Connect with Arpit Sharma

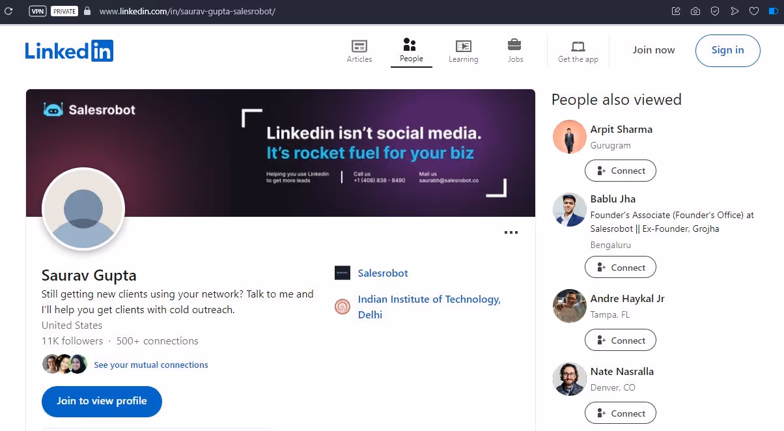coord(620,171)
